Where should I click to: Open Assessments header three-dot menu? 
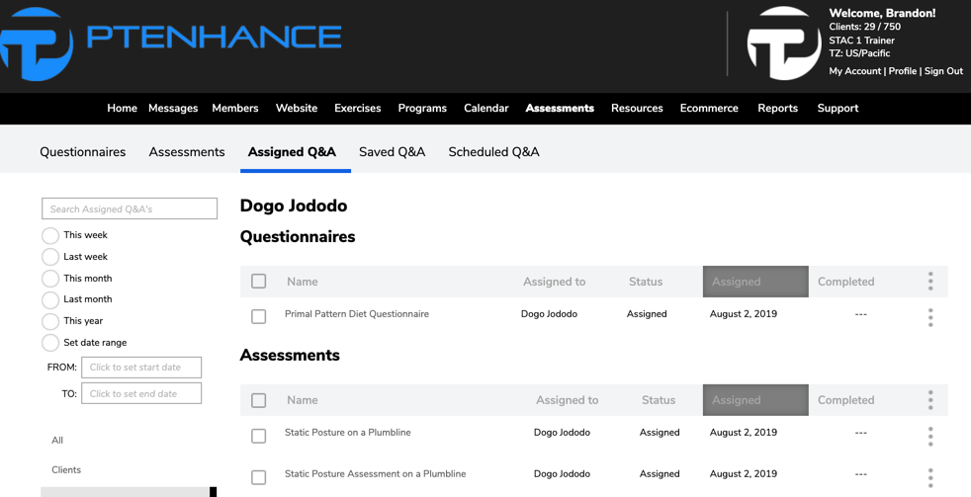click(930, 400)
